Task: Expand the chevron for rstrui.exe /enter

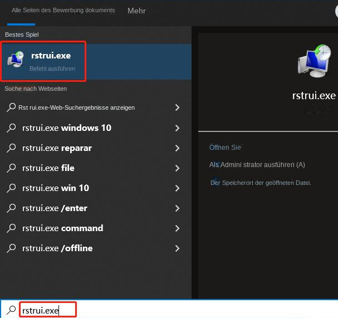Action: 177,208
